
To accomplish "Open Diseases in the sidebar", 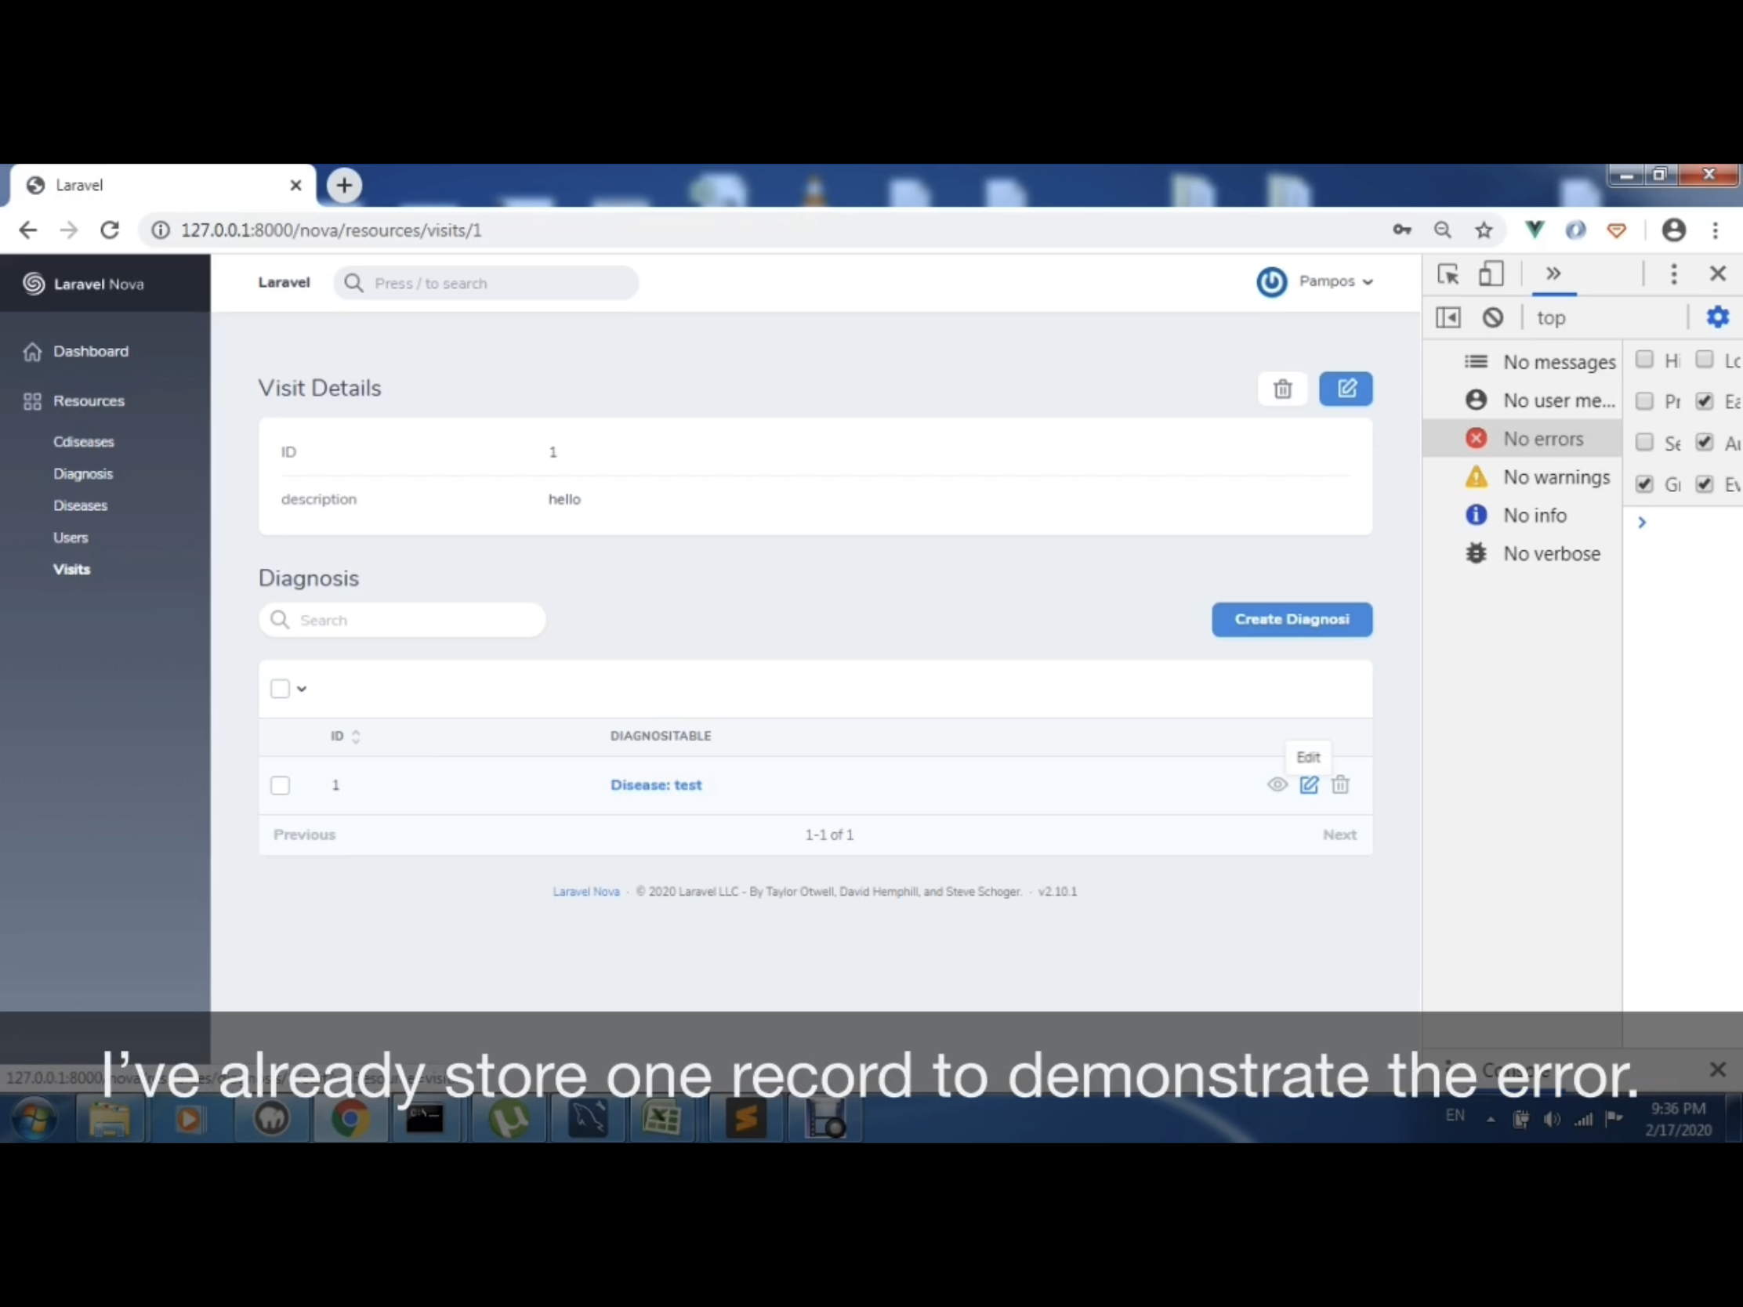I will click(x=81, y=505).
